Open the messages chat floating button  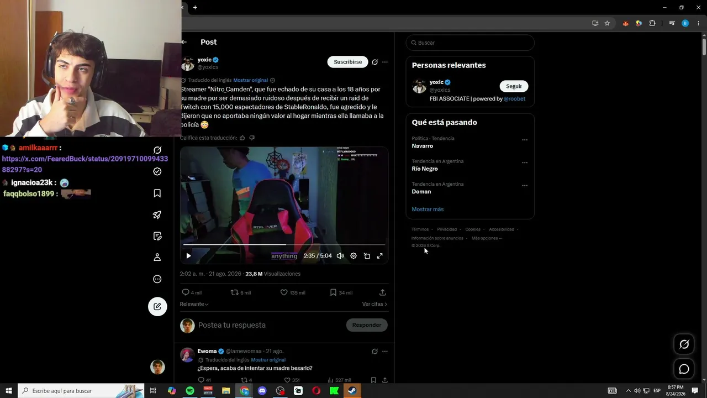tap(684, 369)
